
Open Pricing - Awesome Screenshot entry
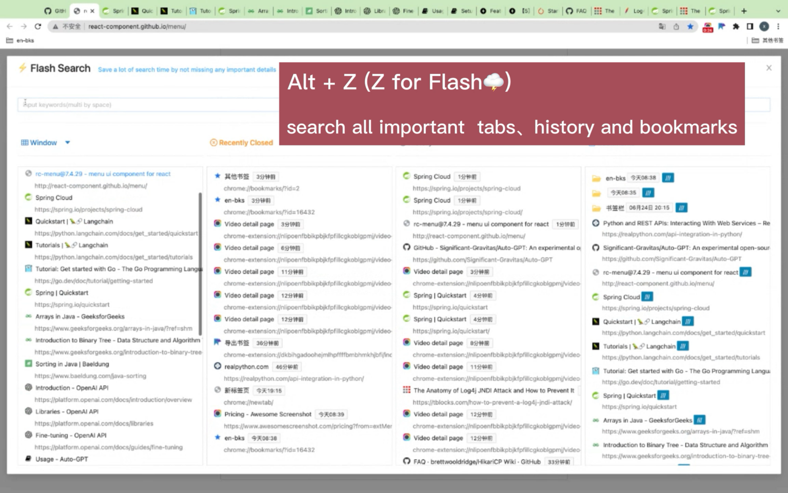[x=267, y=414]
